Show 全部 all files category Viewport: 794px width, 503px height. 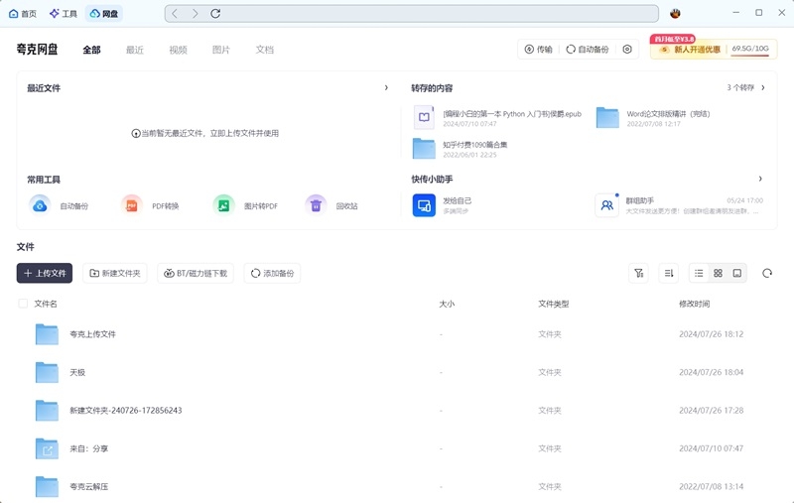click(91, 50)
